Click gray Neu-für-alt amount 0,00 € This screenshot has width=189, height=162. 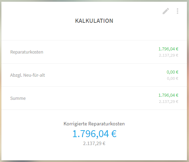[172, 78]
